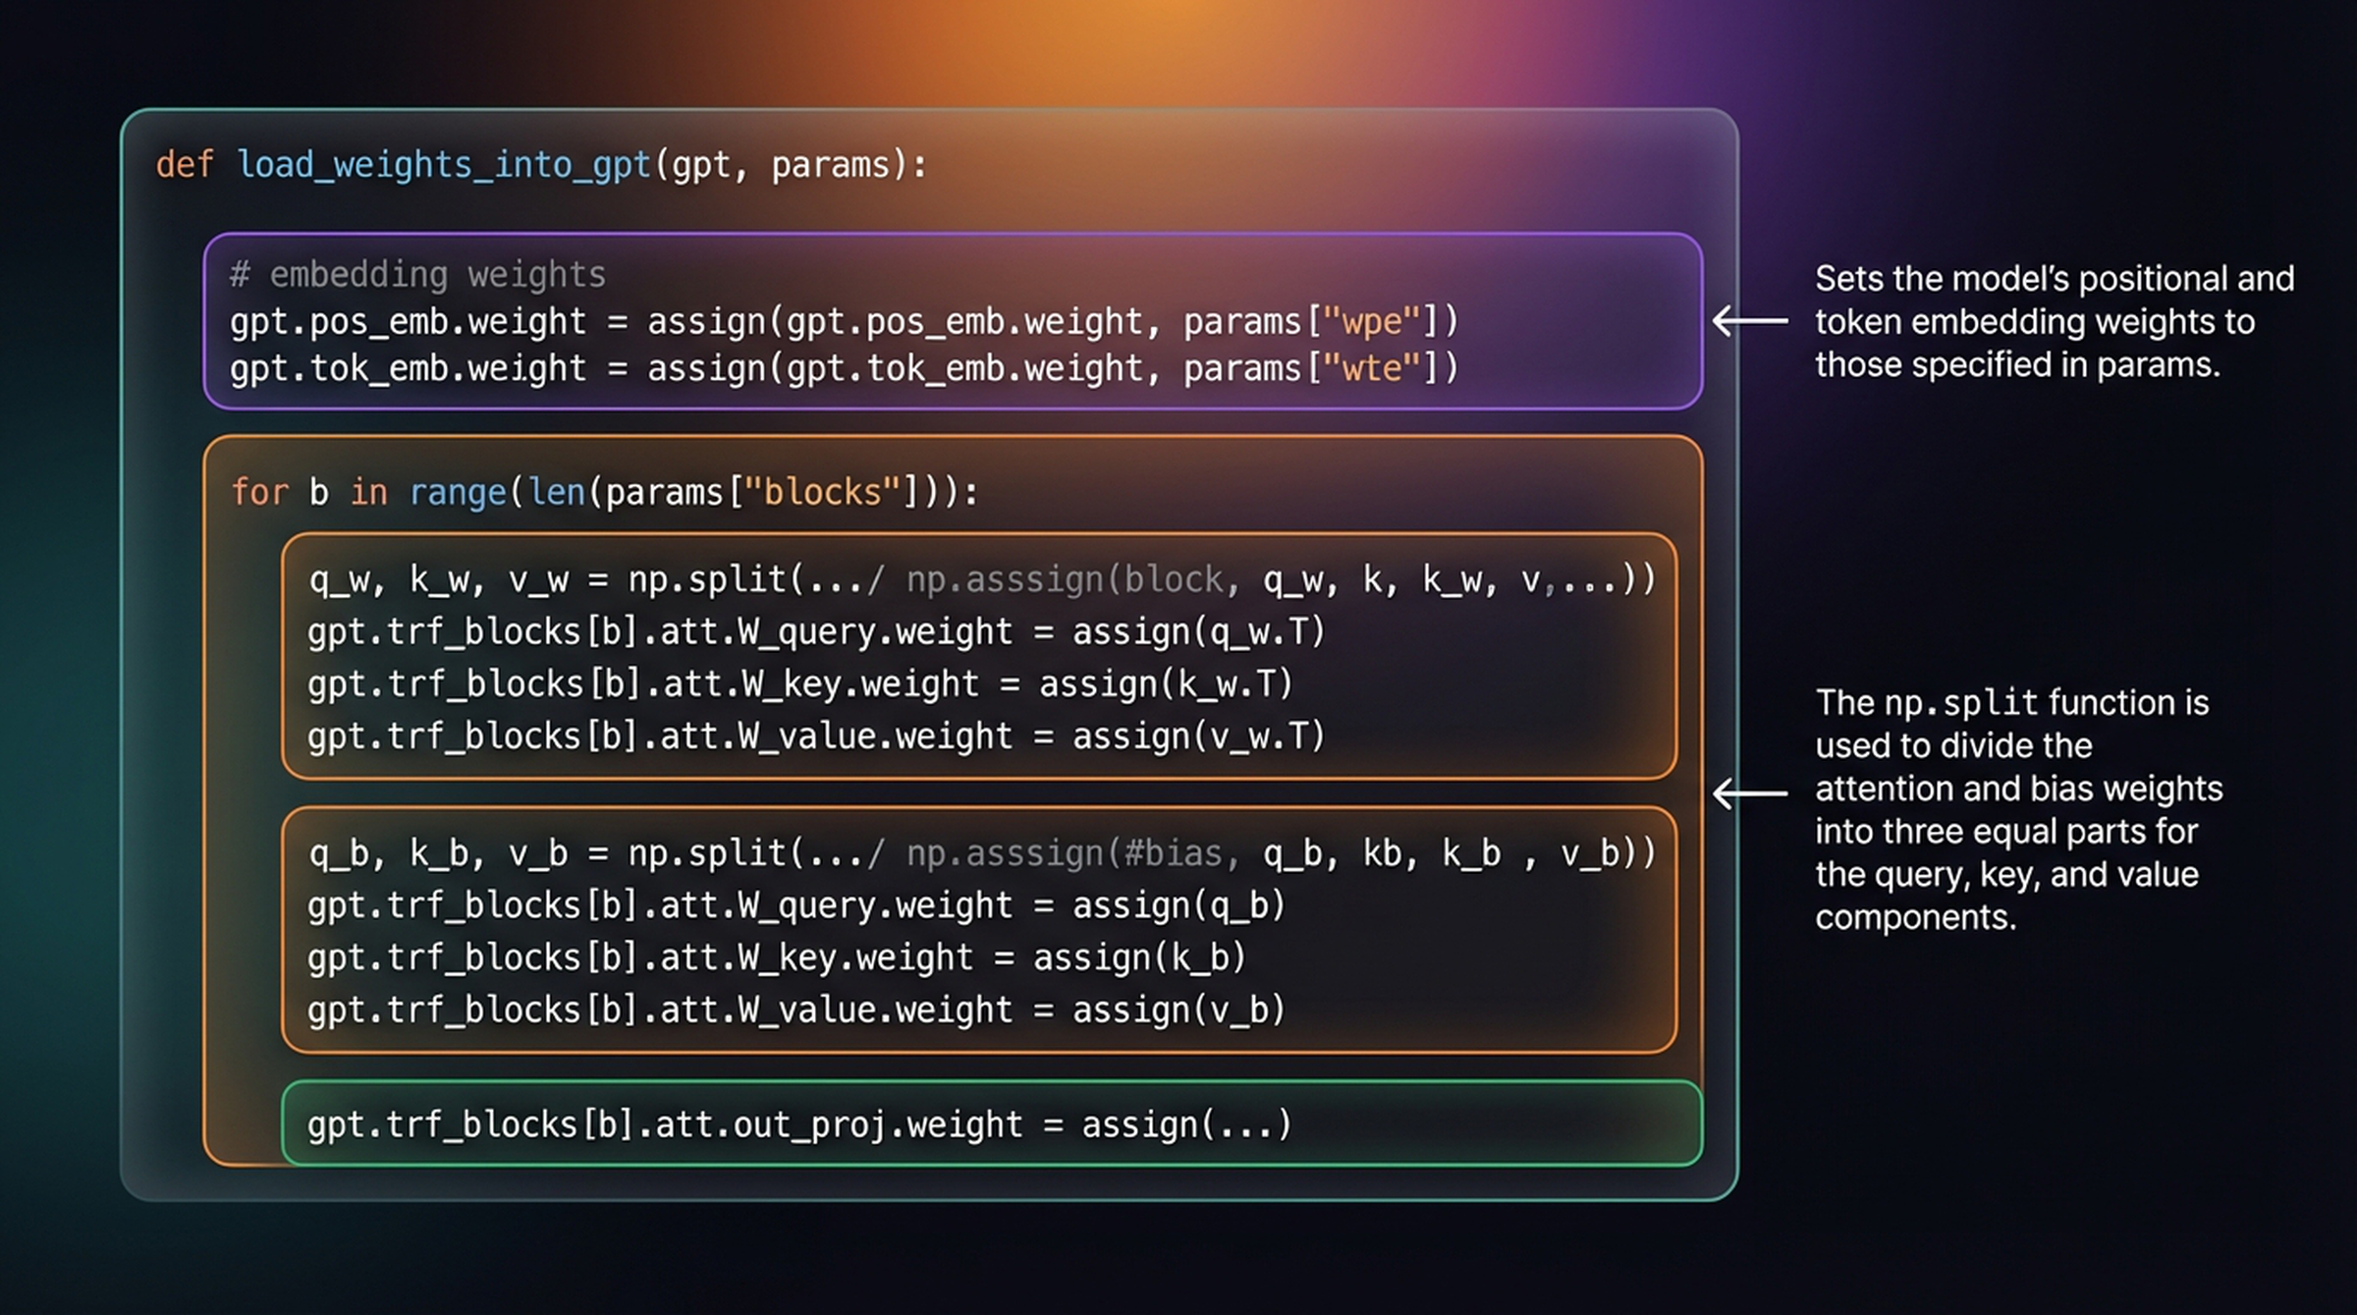Screen dimensions: 2357x1315
Task: Click the load_weights_into_gpt function name
Action: pyautogui.click(x=444, y=165)
